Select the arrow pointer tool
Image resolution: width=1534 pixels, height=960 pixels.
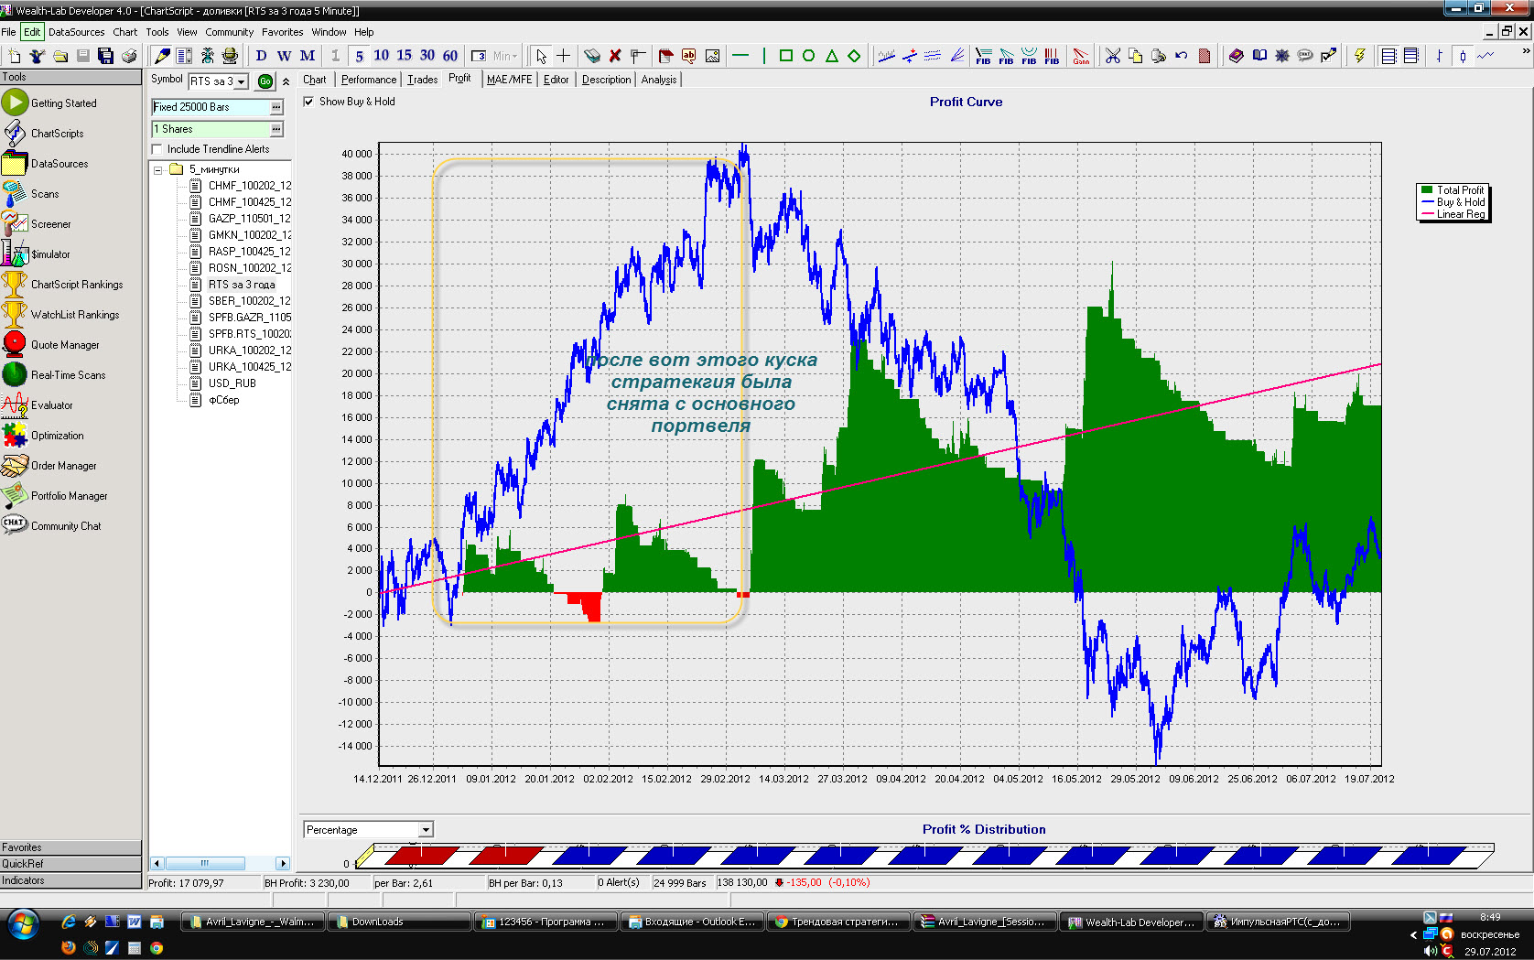tap(541, 56)
